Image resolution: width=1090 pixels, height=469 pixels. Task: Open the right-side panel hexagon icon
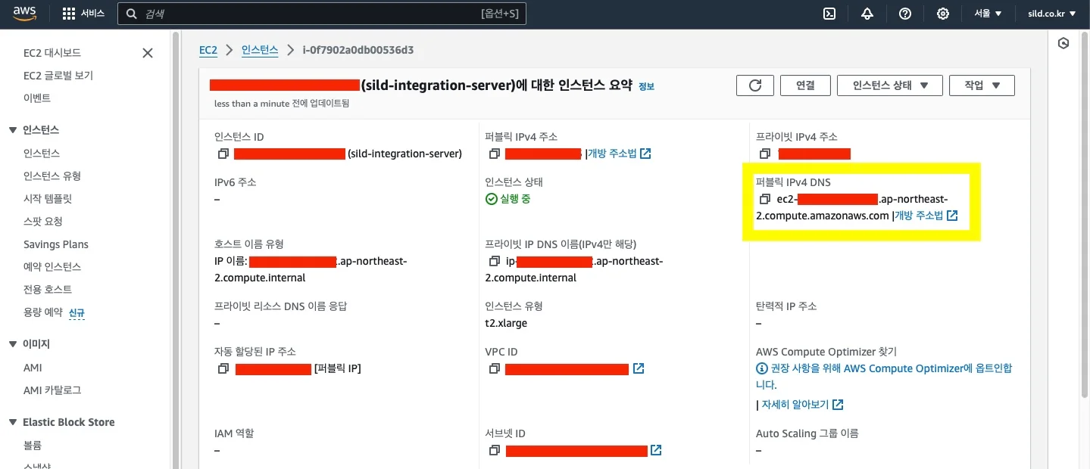(x=1063, y=44)
